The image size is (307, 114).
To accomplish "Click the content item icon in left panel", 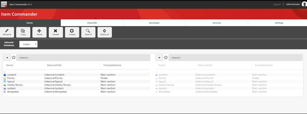I will click(x=5, y=75).
